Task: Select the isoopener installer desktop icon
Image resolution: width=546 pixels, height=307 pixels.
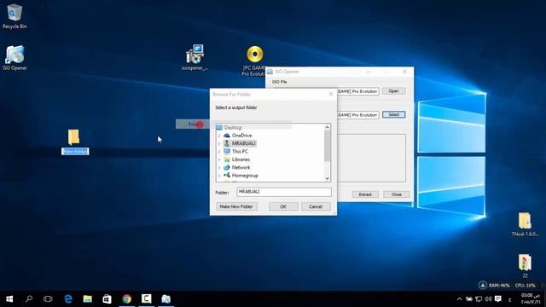Action: 195,57
